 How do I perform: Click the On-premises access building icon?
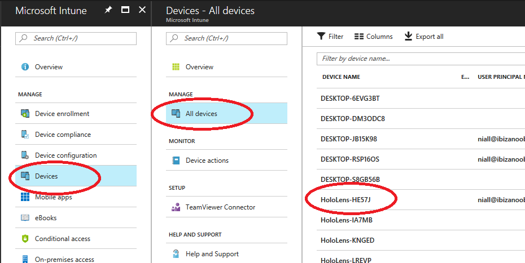point(25,259)
